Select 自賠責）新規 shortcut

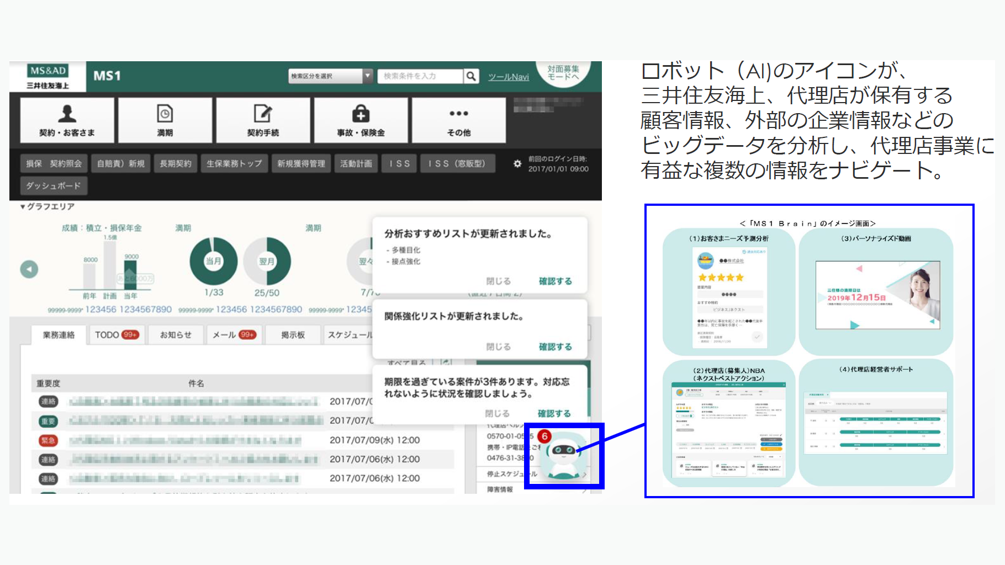120,164
